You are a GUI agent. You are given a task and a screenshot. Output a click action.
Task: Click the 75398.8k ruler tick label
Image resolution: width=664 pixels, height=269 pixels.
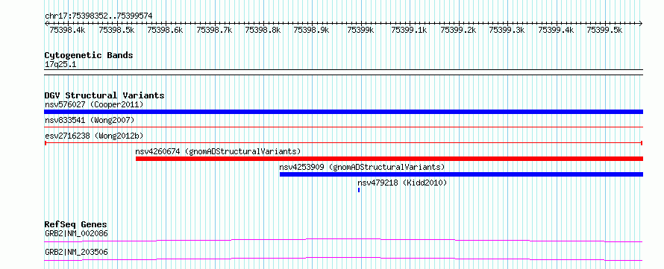point(263,30)
